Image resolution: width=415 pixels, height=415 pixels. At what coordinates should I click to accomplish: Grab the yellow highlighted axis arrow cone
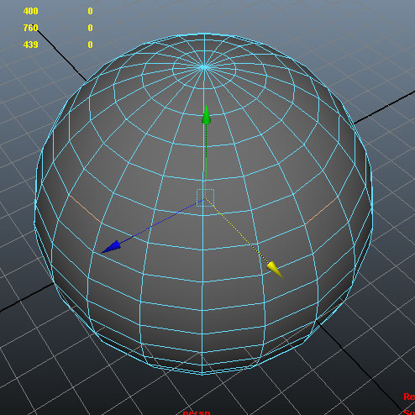pyautogui.click(x=275, y=270)
